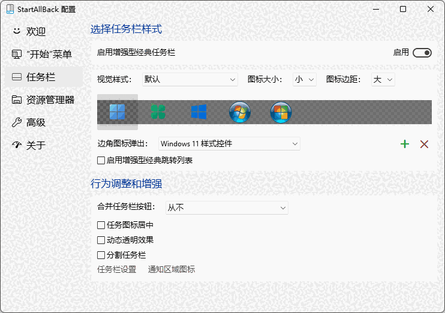This screenshot has height=313, width=445.
Task: Toggle the 启用增强型经典任务栏 switch
Action: pos(422,53)
